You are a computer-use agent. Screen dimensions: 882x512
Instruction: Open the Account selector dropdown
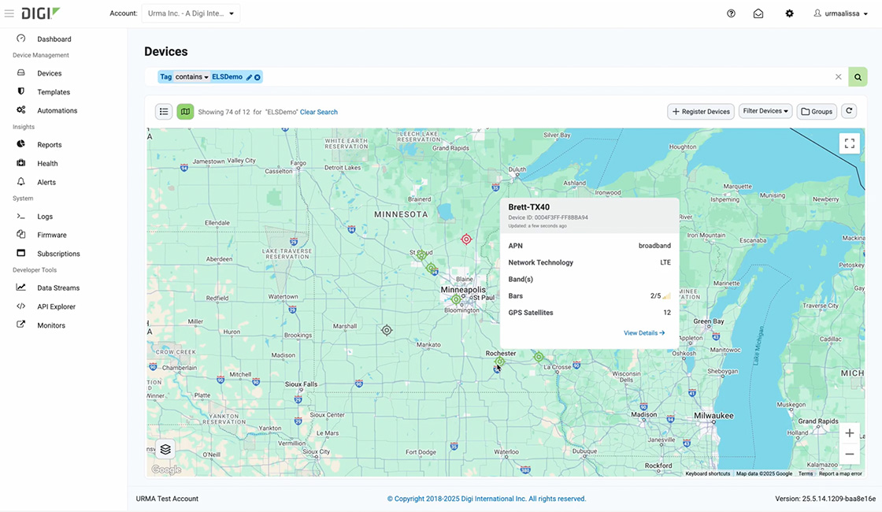[x=191, y=13]
